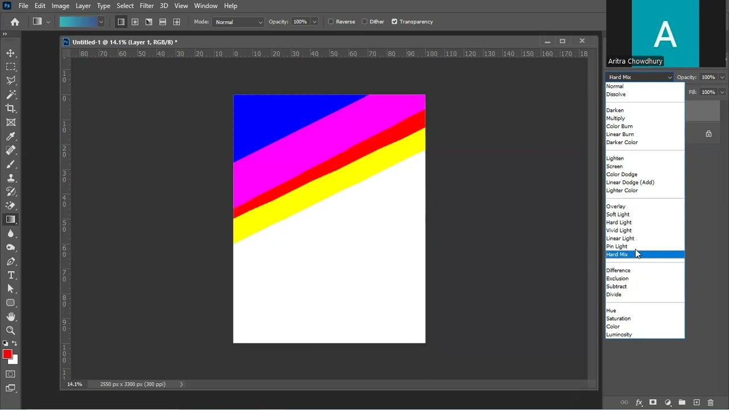
Task: Open layer Fill dropdown arrow
Action: [x=722, y=92]
